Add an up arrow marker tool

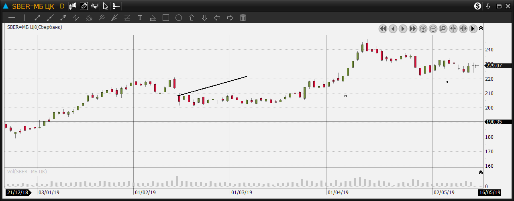(192, 18)
